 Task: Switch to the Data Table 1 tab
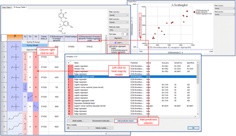click(x=7, y=7)
